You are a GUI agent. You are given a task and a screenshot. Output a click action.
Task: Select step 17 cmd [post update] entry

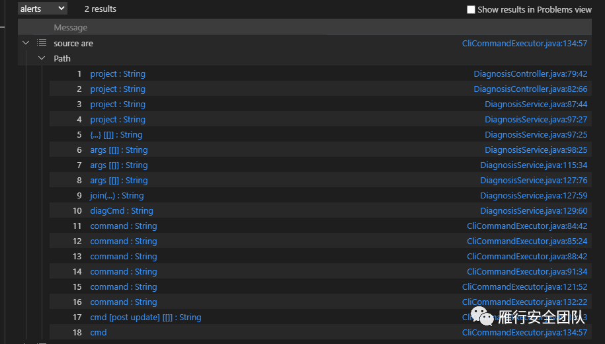pyautogui.click(x=145, y=318)
